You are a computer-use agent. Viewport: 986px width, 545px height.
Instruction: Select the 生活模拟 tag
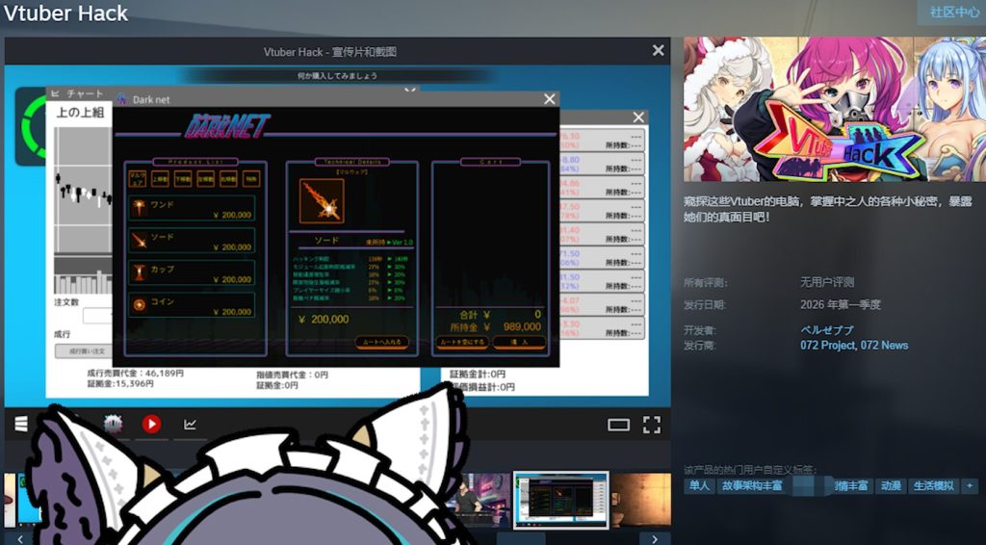[934, 486]
